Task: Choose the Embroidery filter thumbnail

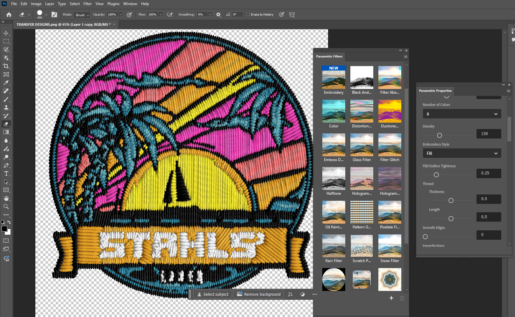Action: point(334,78)
